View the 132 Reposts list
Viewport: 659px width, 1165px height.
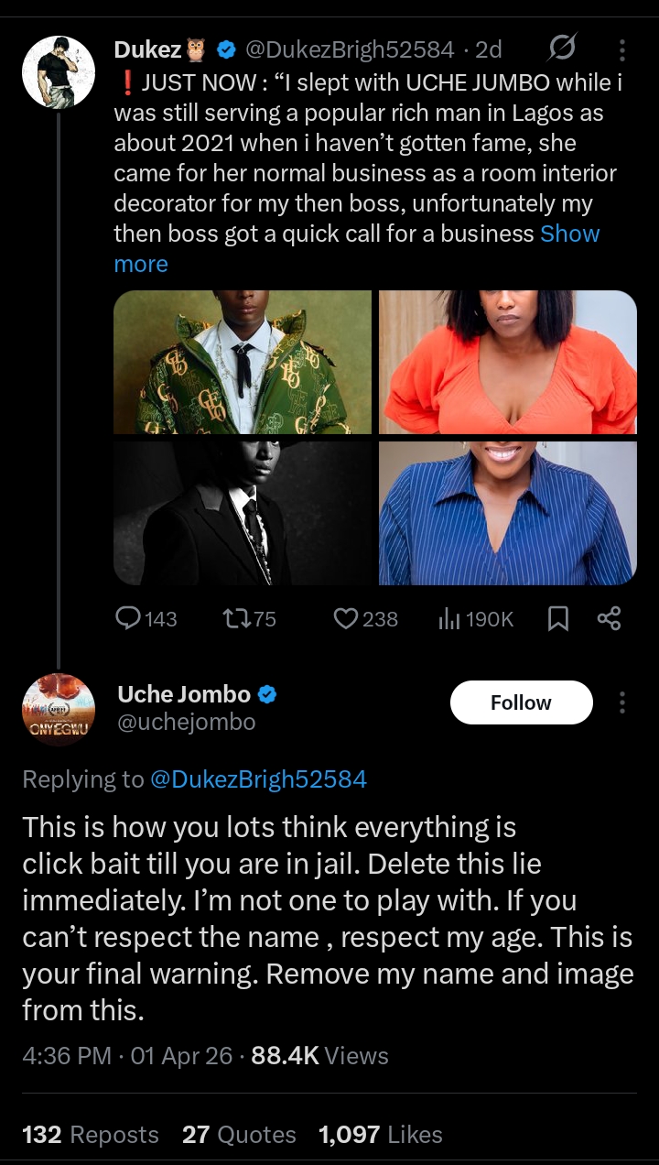tap(90, 1135)
